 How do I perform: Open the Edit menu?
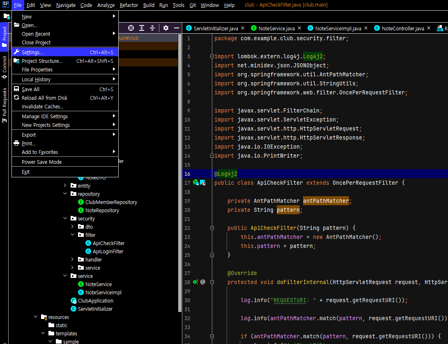[x=30, y=5]
